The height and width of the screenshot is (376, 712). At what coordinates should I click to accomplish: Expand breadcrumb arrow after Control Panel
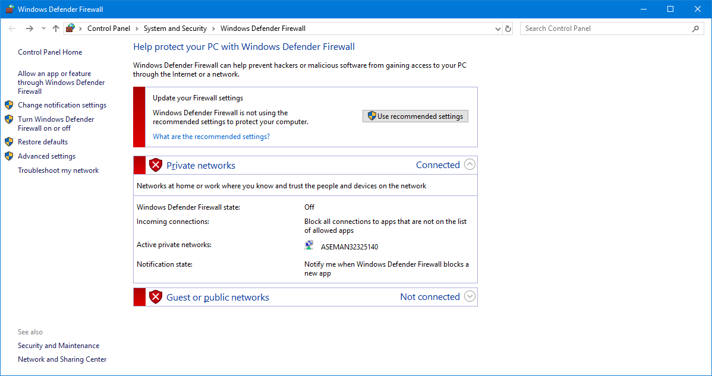click(137, 29)
